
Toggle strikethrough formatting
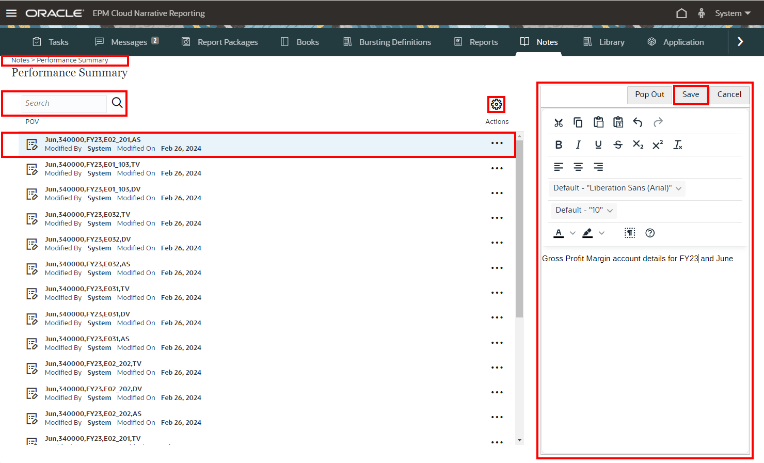[618, 145]
